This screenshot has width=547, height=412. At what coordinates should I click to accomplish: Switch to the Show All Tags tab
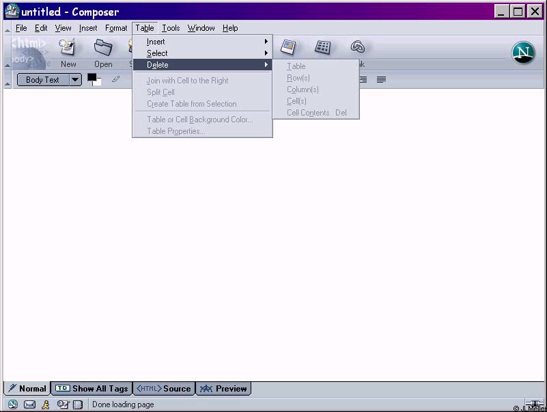pos(92,388)
